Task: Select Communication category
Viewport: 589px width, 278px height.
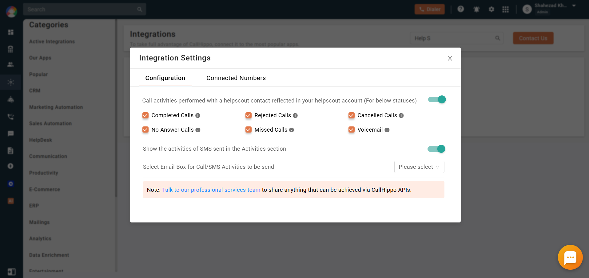Action: point(48,156)
